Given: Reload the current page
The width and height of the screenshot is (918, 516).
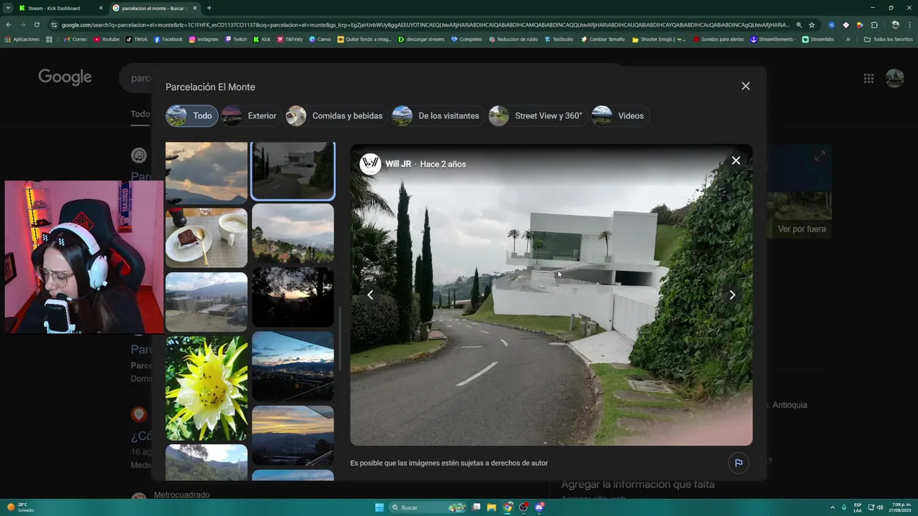Looking at the screenshot, I should [35, 24].
